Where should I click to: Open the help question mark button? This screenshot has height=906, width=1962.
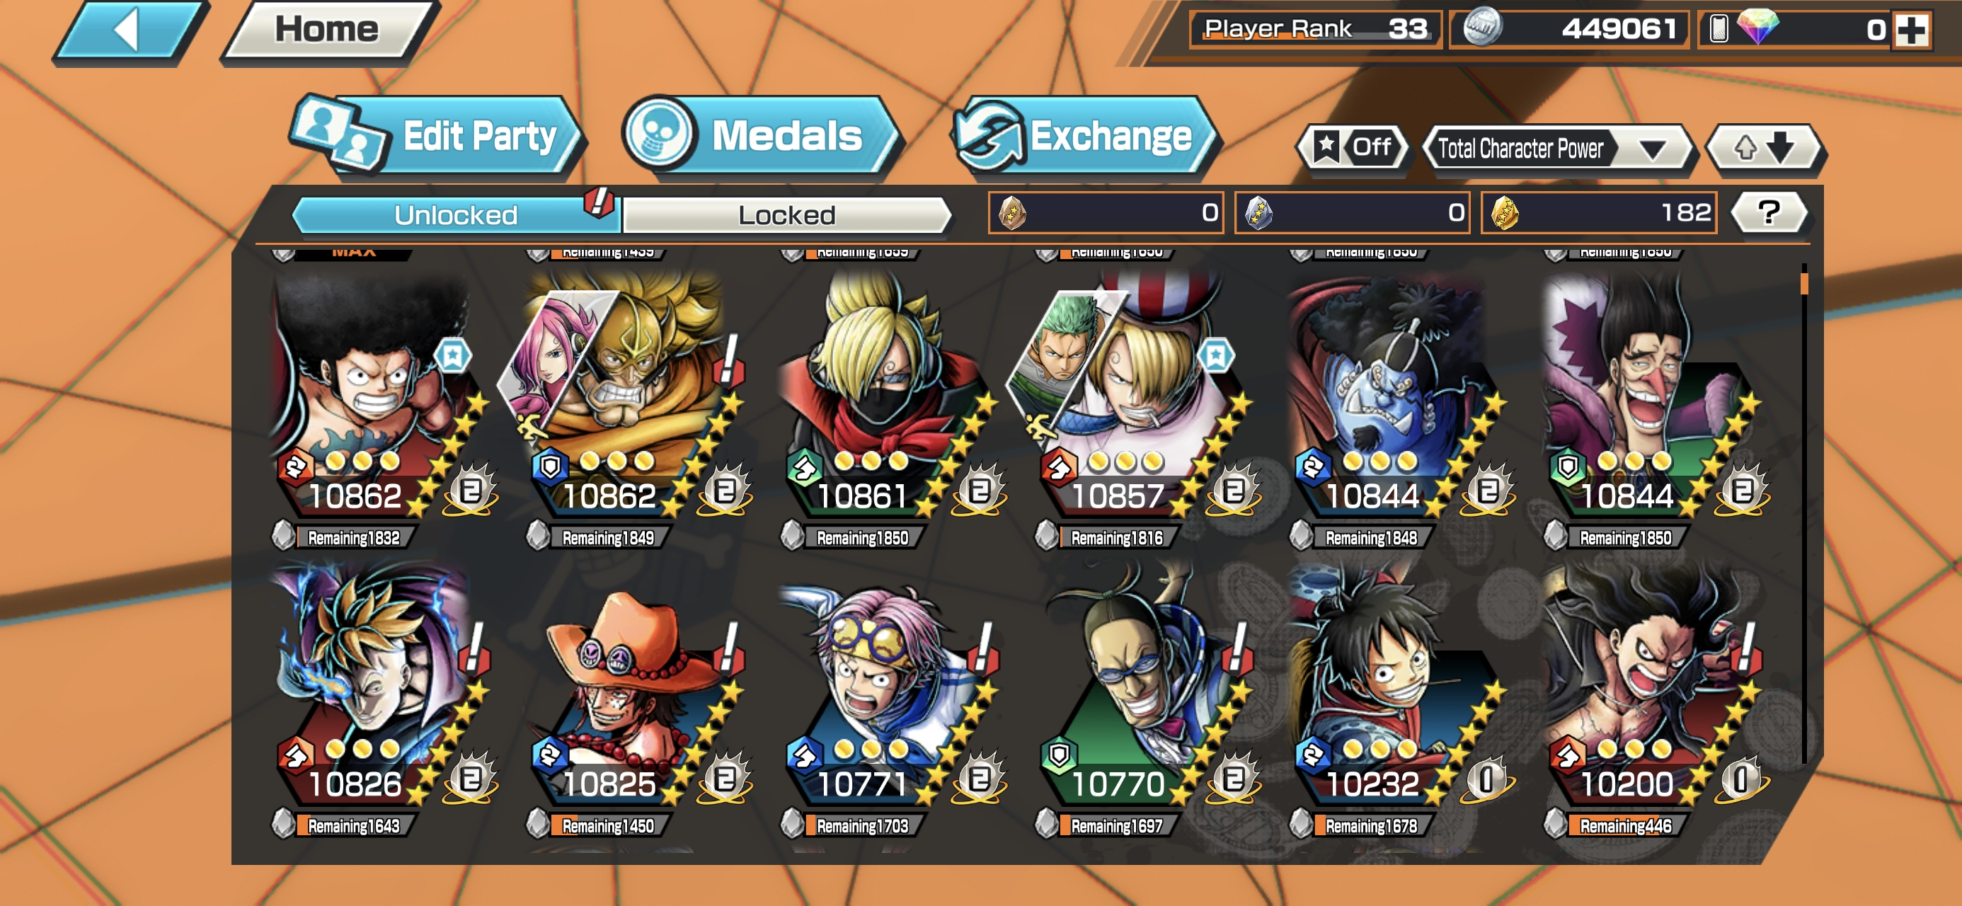tap(1769, 212)
